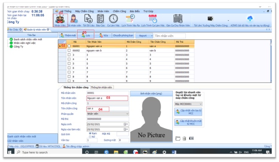
Task: Select the Nữ gender radio button
Action: tap(90, 137)
